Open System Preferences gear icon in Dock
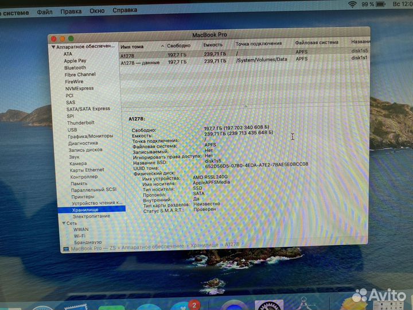 point(269,306)
